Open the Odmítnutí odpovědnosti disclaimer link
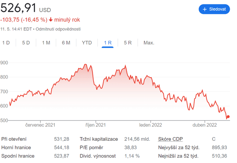The width and height of the screenshot is (237, 163). [x=58, y=29]
